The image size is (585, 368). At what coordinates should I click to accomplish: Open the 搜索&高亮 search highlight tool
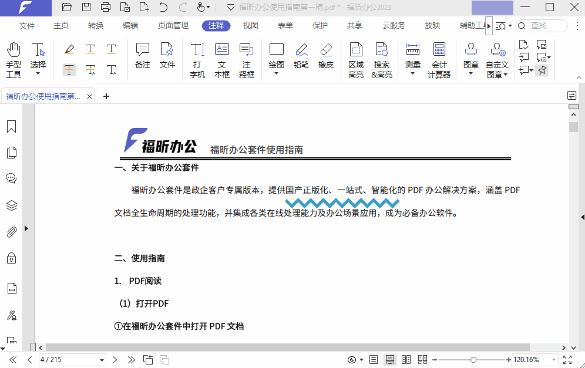(382, 57)
